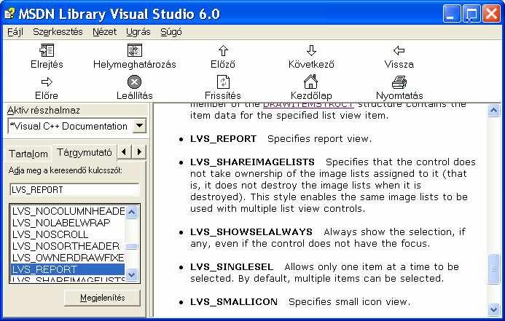Image resolution: width=505 pixels, height=321 pixels.
Task: Click the index list scroll up arrow
Action: (x=132, y=212)
